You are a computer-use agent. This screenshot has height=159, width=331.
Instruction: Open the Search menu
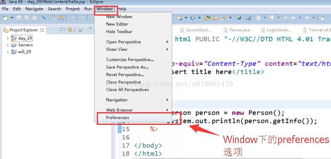pyautogui.click(x=55, y=9)
